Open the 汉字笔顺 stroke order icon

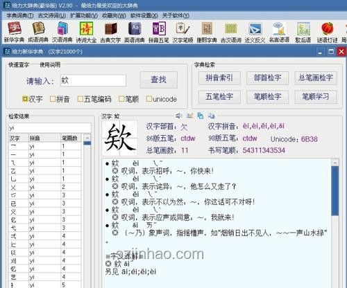183,33
